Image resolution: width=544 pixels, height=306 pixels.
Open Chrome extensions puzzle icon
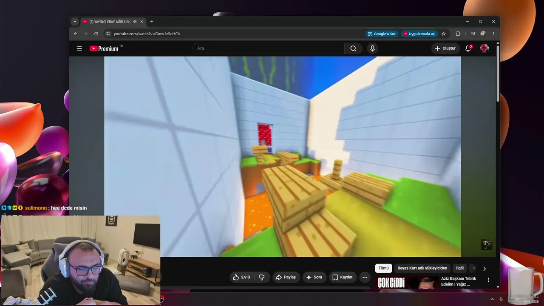458,34
